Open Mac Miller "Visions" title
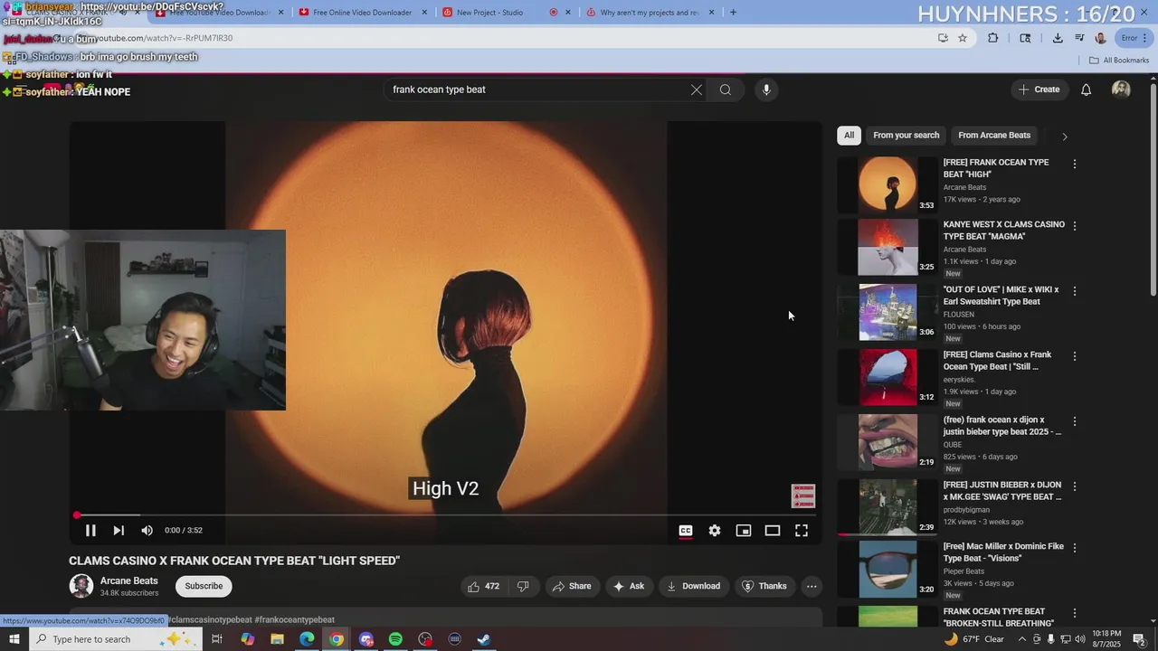 [1003, 552]
